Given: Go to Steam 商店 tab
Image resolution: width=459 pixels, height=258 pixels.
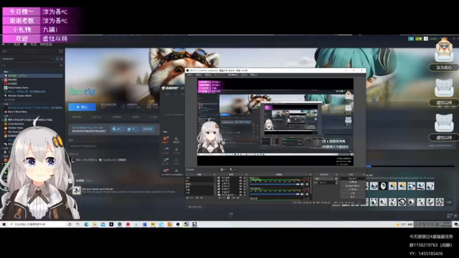Looking at the screenshot, I should (x=17, y=45).
